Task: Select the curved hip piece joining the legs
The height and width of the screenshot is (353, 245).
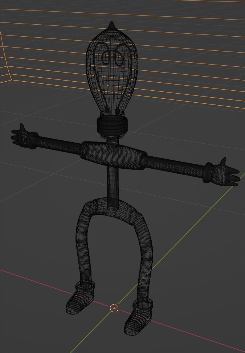Action: [113, 208]
